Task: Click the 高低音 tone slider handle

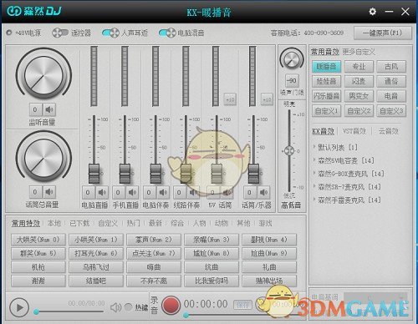Action: (289, 151)
